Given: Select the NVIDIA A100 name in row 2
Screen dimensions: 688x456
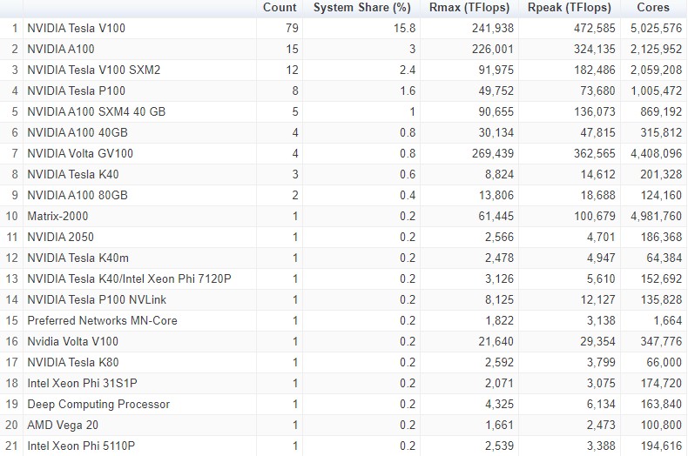Looking at the screenshot, I should (x=61, y=49).
